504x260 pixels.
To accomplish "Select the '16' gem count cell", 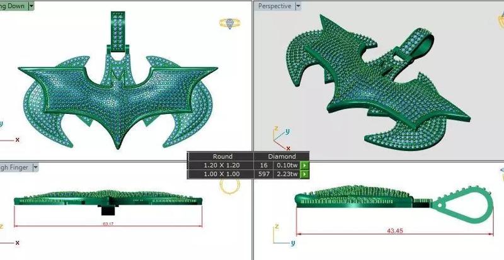I will coord(263,165).
